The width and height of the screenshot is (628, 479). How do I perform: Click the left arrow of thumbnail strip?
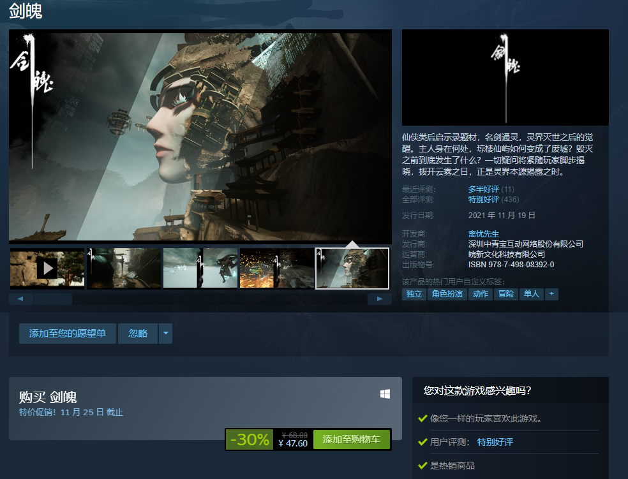[x=20, y=299]
